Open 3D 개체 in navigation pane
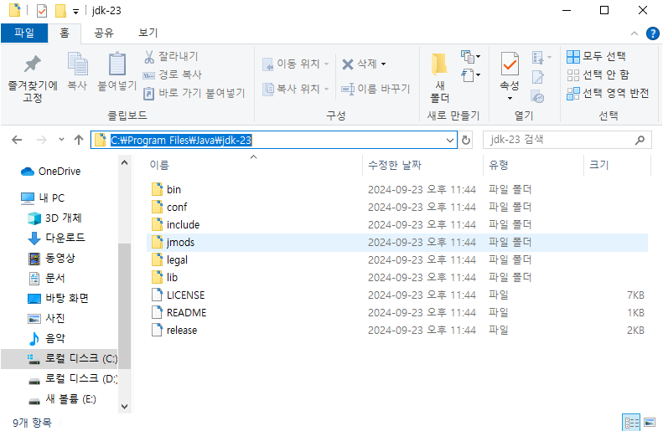Screen dimensions: 663x431 (x=54, y=218)
